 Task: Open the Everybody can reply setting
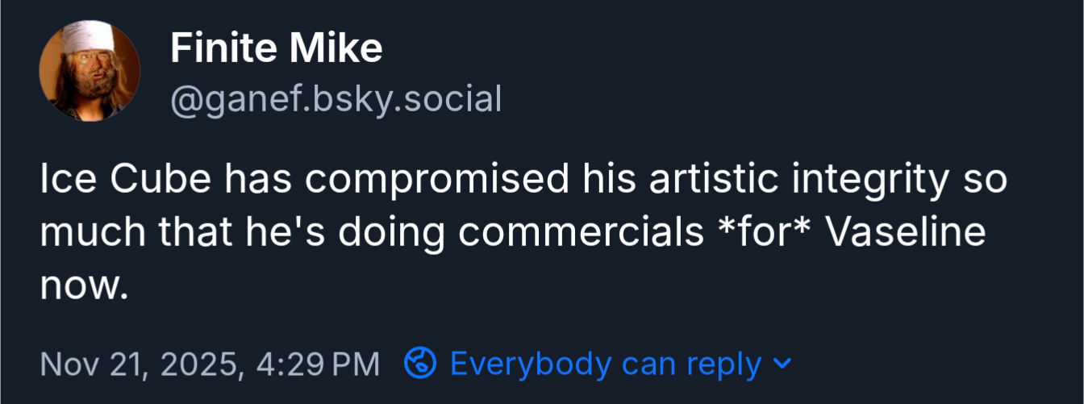click(605, 364)
